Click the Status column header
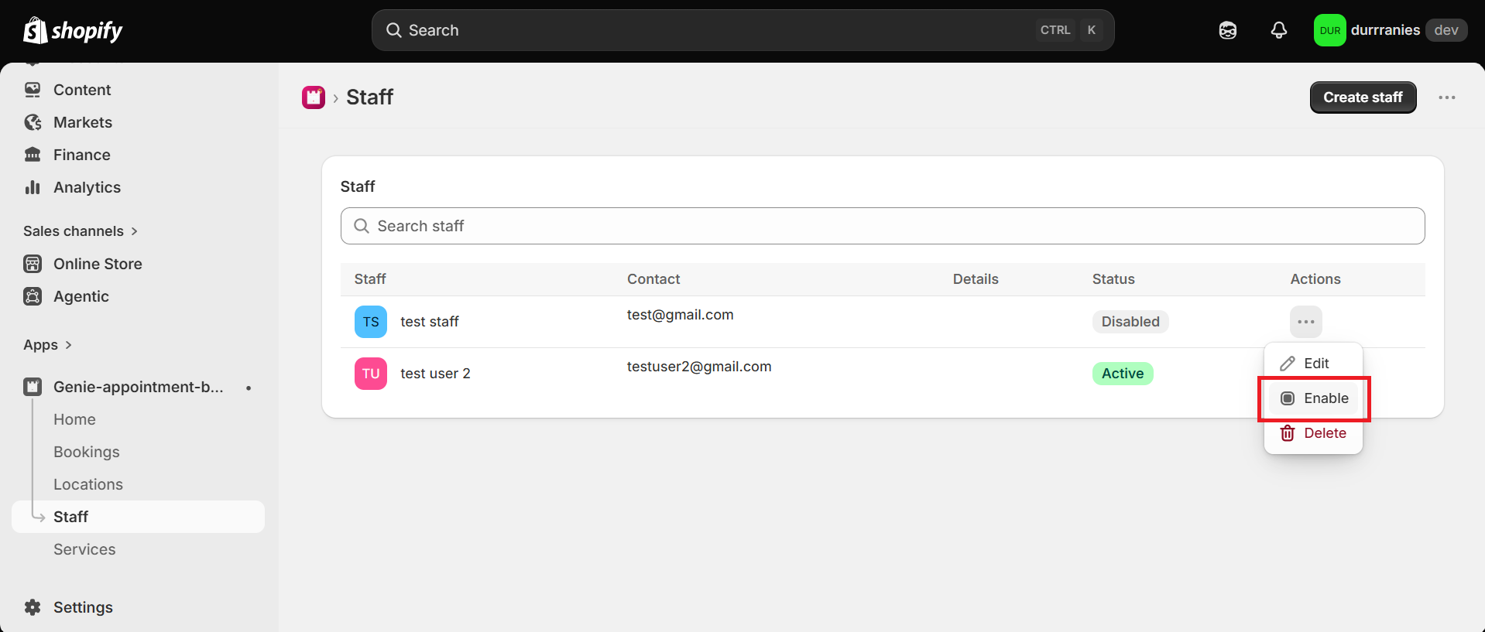 (1113, 279)
